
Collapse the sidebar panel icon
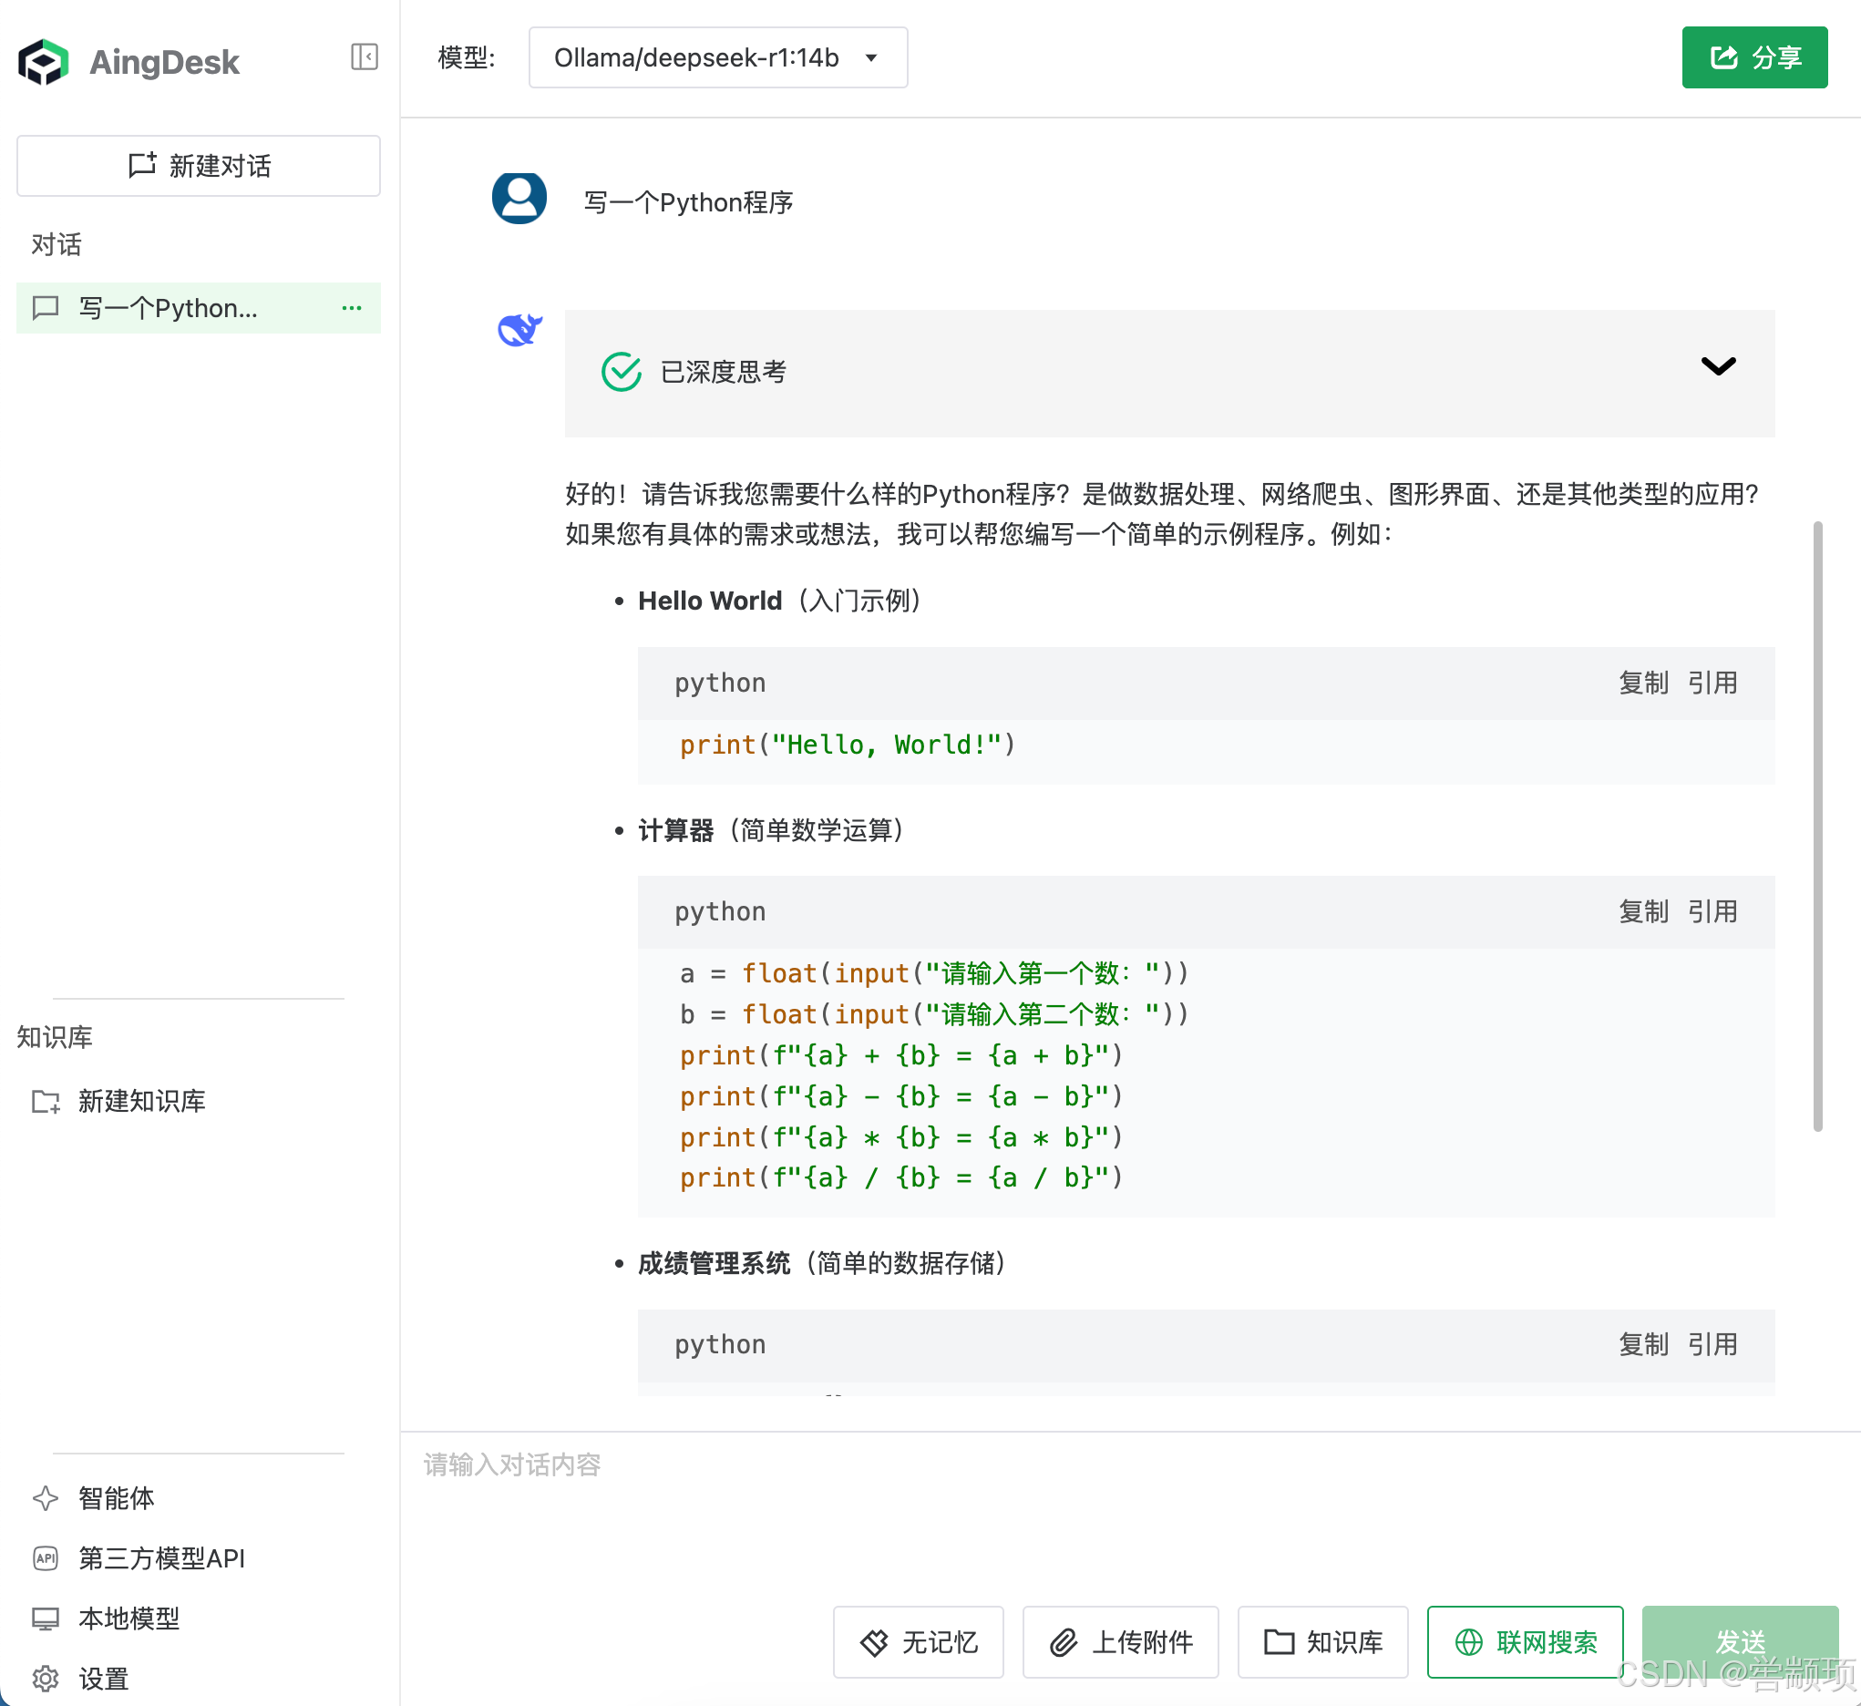coord(365,57)
